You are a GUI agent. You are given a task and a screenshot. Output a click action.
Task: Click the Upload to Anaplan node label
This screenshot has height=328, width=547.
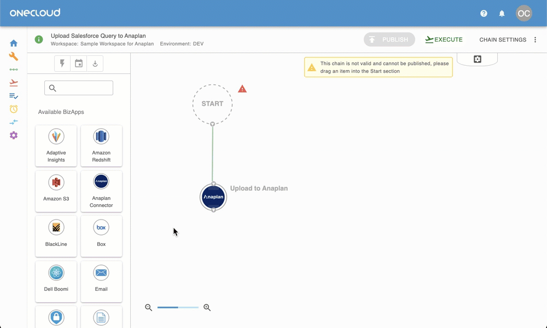[259, 188]
